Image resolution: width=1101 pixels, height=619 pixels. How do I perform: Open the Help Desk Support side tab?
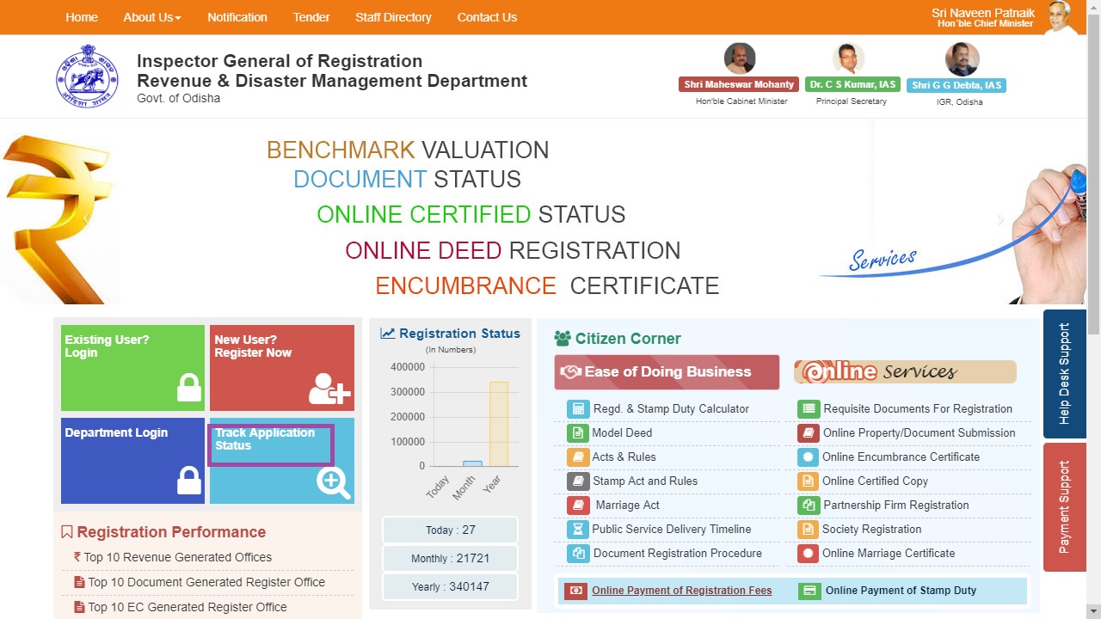click(1064, 374)
